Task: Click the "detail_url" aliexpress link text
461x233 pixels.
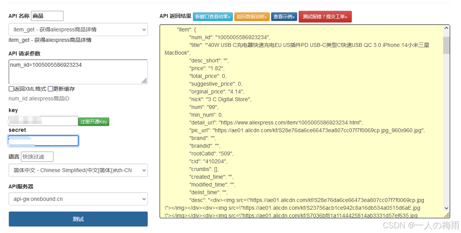Action: tap(276, 123)
